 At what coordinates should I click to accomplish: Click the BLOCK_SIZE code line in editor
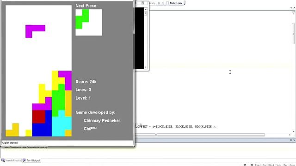coord(176,127)
